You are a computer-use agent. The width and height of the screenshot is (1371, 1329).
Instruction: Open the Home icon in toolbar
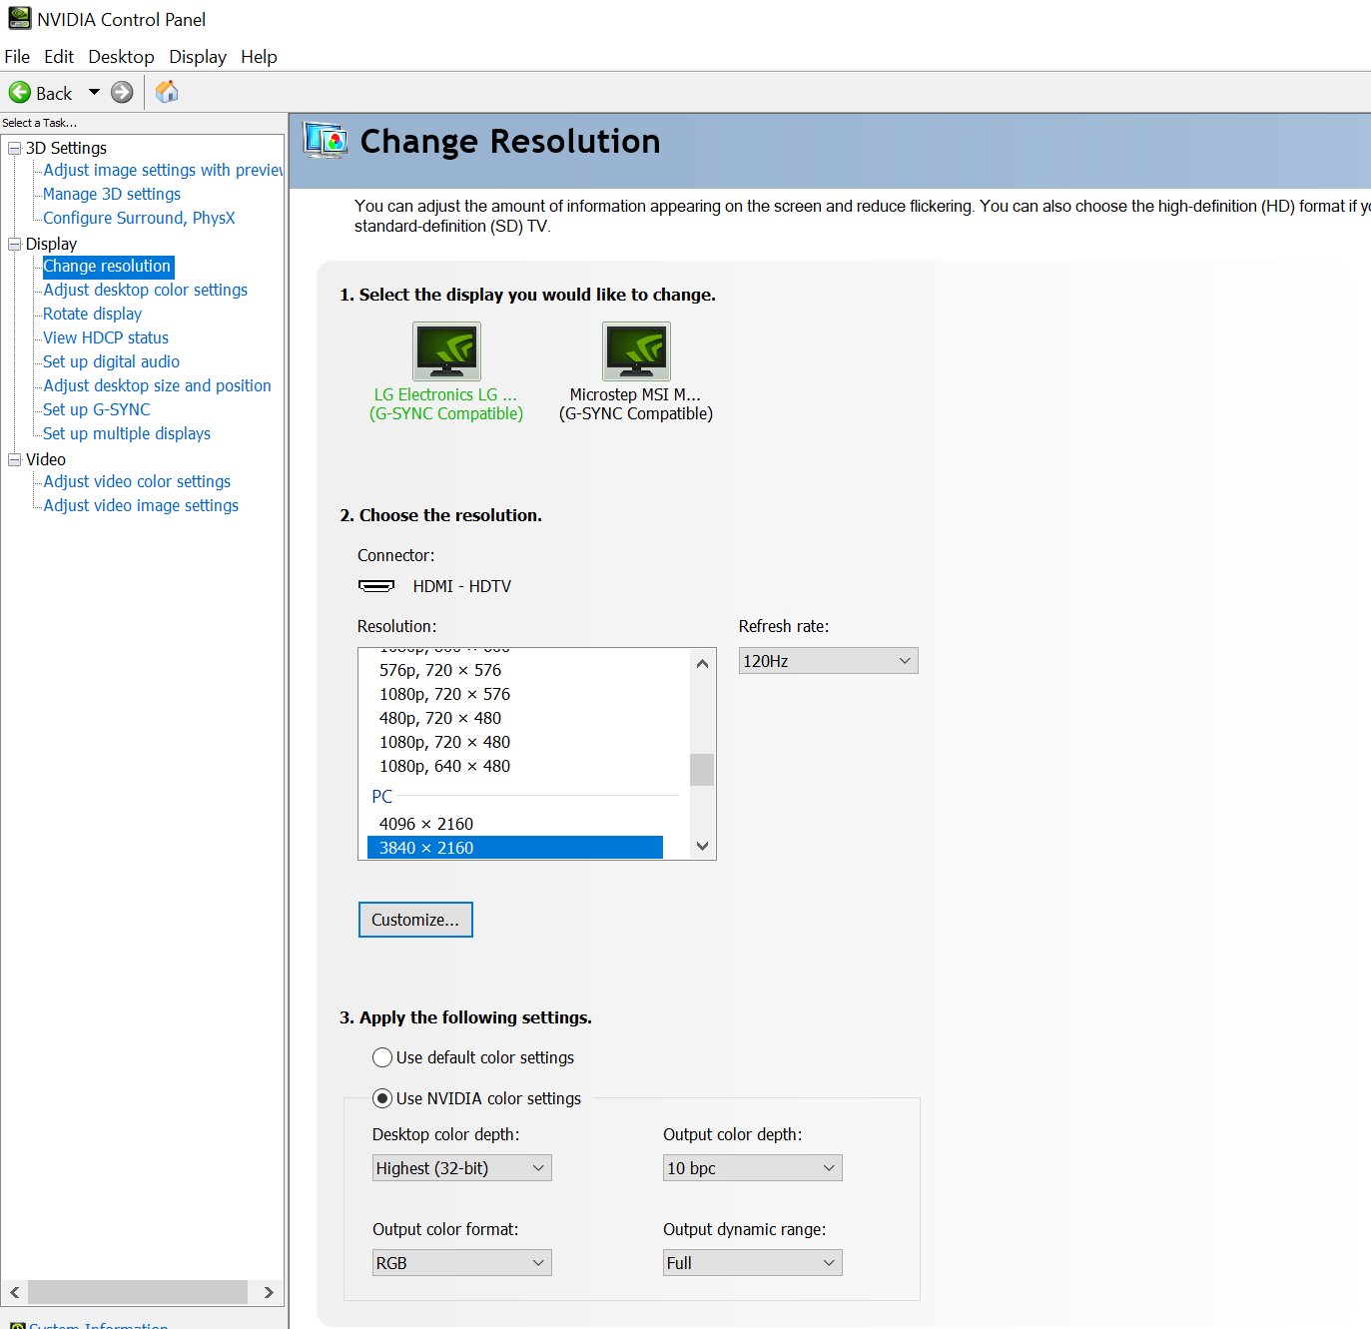pos(167,92)
